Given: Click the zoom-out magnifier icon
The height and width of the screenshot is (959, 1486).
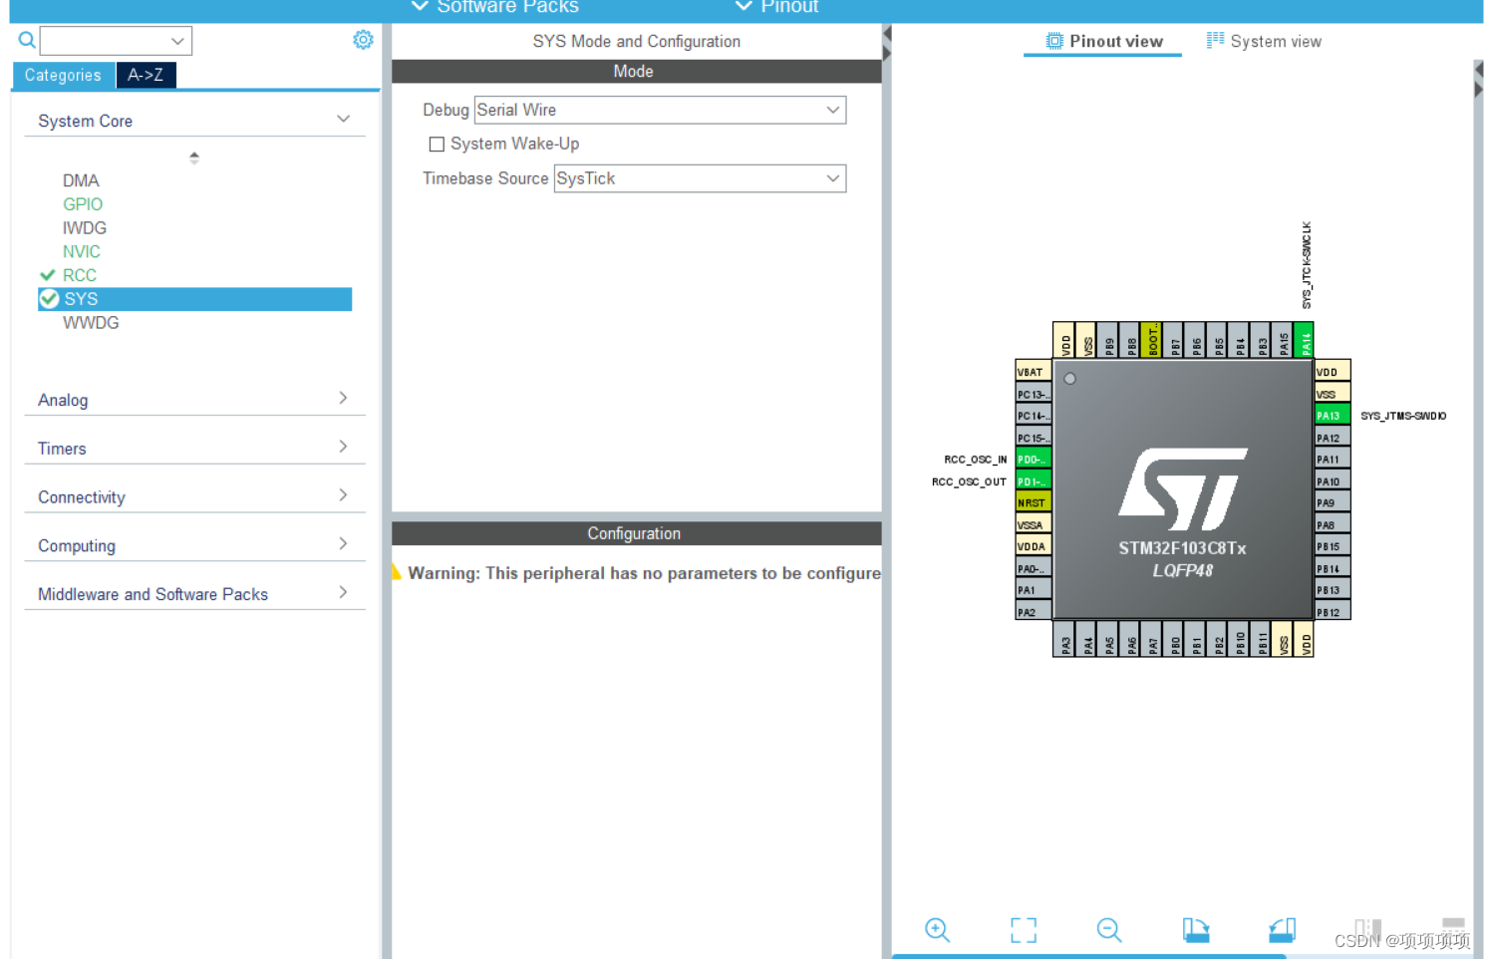Looking at the screenshot, I should pos(1109,930).
